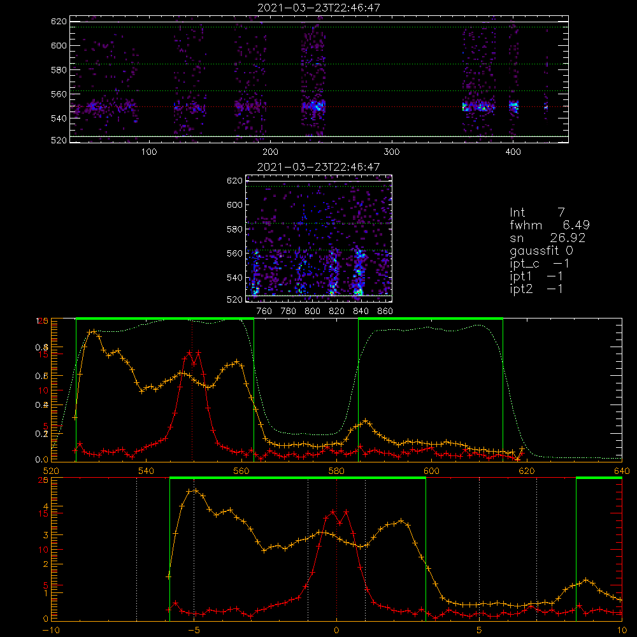637x637 pixels.
Task: Click x-axis label 580 of the profile plot
Action: (x=336, y=471)
